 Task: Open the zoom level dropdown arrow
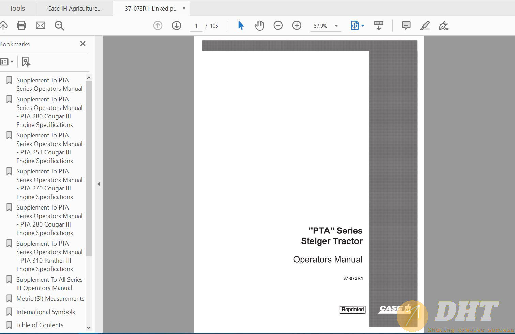[336, 26]
